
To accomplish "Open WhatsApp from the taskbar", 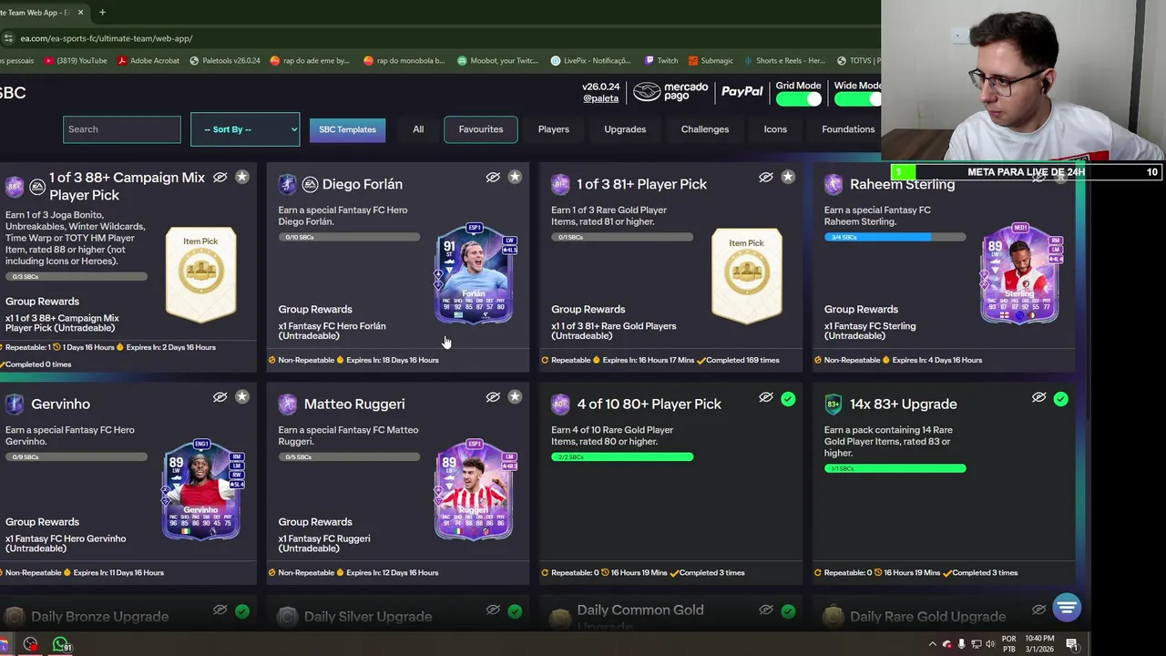I will [x=61, y=644].
